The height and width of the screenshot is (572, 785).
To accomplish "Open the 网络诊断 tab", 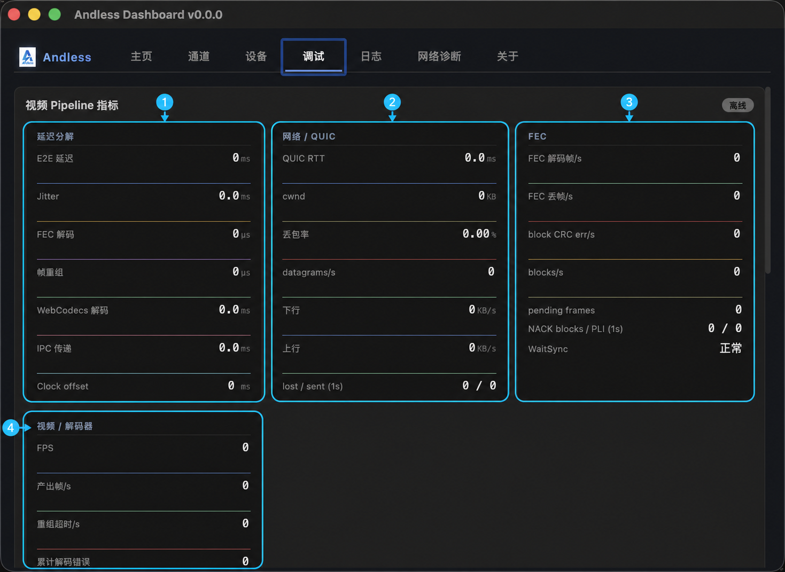I will [x=439, y=56].
